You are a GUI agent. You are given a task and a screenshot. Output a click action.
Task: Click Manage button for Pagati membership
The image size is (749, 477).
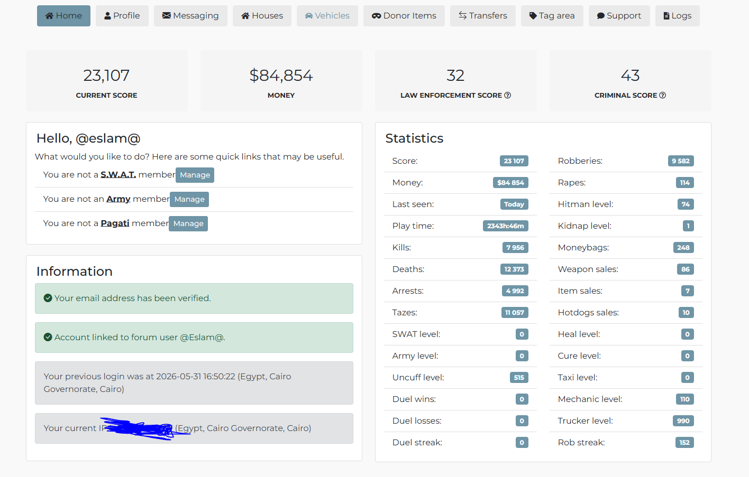point(188,223)
